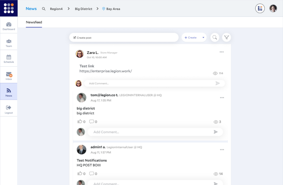
Task: Open the apps grid icon in header
Action: [260, 9]
